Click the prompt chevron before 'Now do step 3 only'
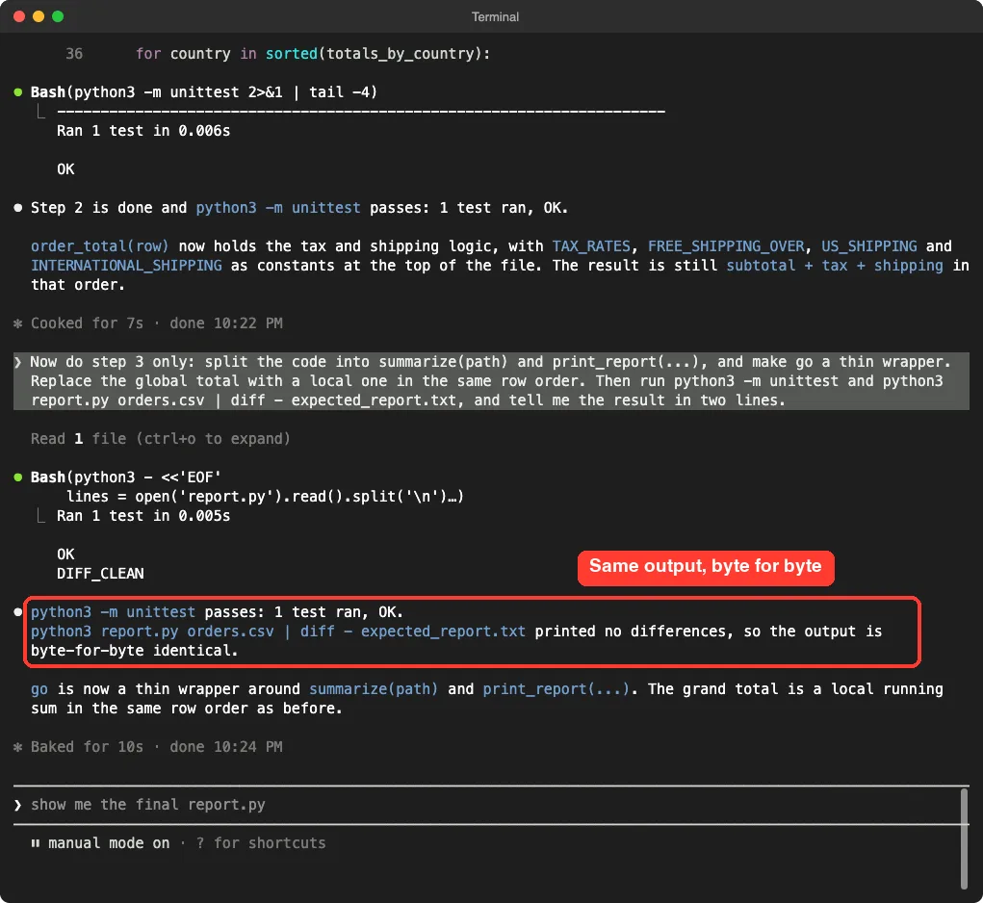The width and height of the screenshot is (983, 903). tap(18, 362)
